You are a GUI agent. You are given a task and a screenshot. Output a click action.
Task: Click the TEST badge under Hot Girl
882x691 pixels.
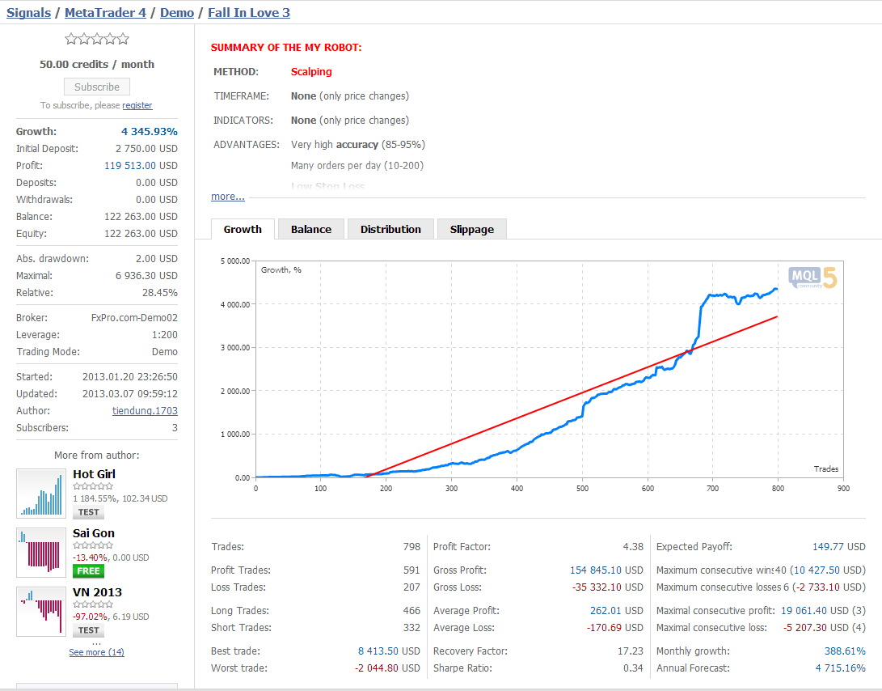pyautogui.click(x=88, y=512)
